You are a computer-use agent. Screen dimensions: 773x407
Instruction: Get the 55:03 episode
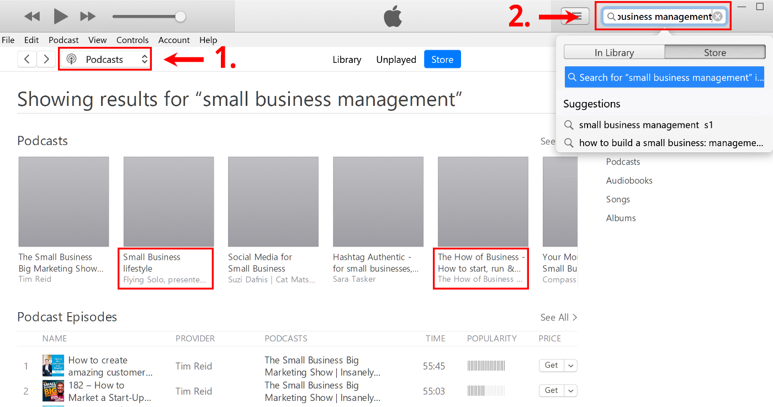click(x=552, y=390)
